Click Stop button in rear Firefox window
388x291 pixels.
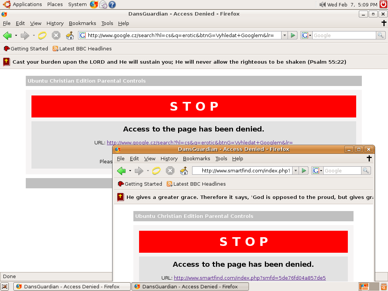(x=56, y=35)
